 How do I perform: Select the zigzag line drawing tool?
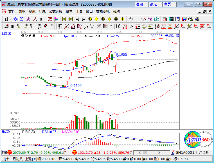point(144,19)
